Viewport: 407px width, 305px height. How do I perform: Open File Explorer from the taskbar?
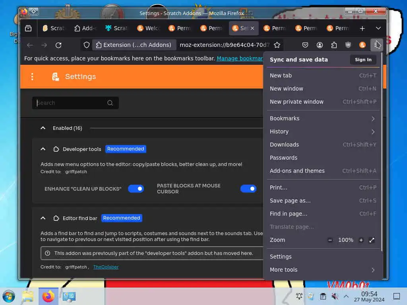tap(28, 296)
